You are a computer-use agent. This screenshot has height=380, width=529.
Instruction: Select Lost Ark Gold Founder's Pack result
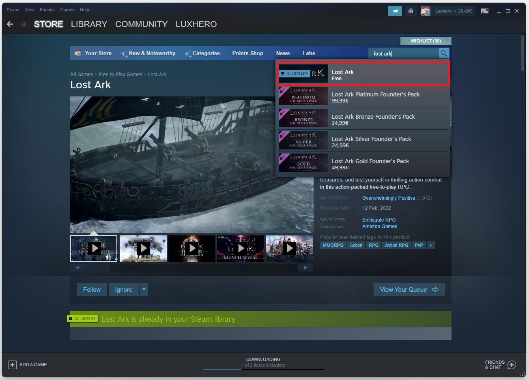pyautogui.click(x=363, y=163)
